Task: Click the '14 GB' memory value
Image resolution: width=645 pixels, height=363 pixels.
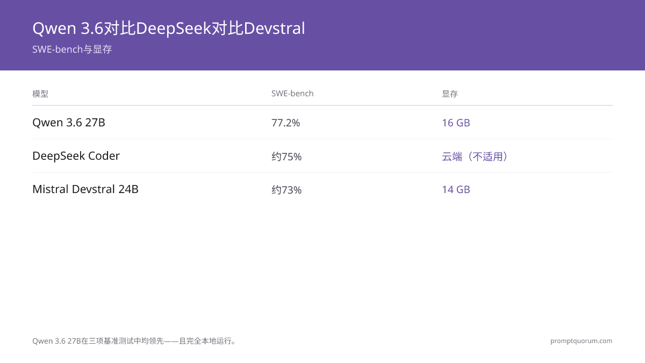Action: click(456, 190)
